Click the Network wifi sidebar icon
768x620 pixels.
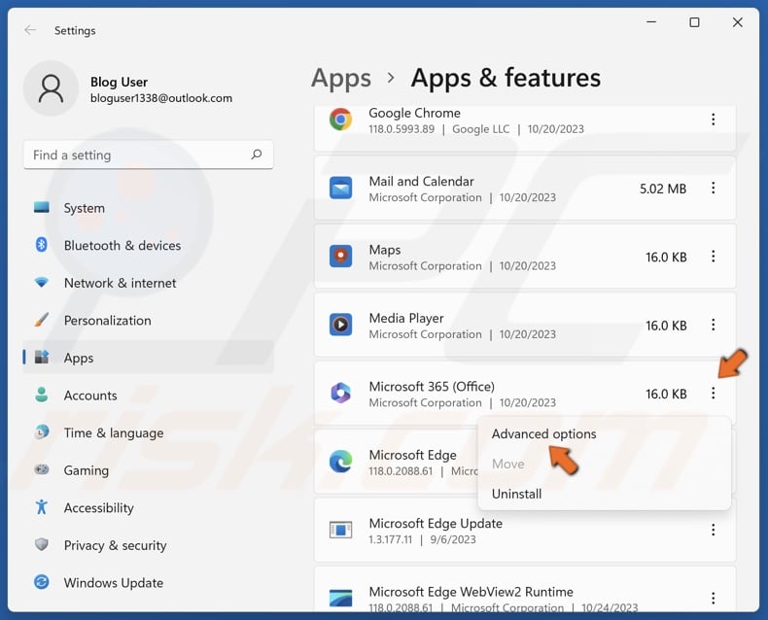point(42,282)
